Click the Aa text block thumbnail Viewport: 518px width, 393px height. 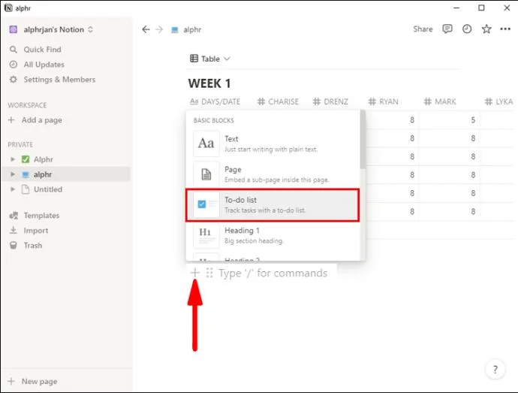pos(206,144)
